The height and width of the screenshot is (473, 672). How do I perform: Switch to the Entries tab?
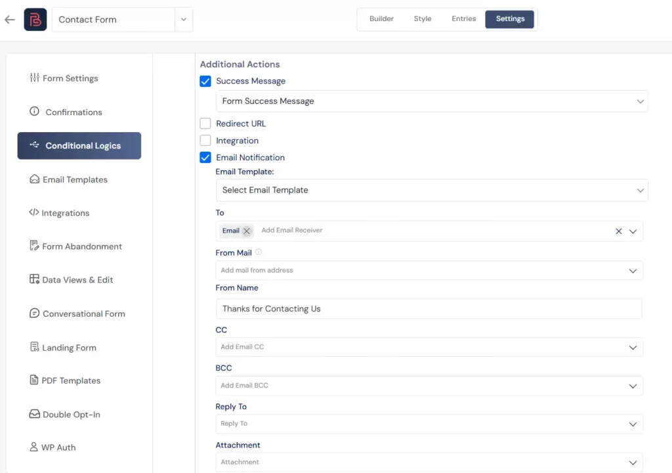(x=463, y=19)
